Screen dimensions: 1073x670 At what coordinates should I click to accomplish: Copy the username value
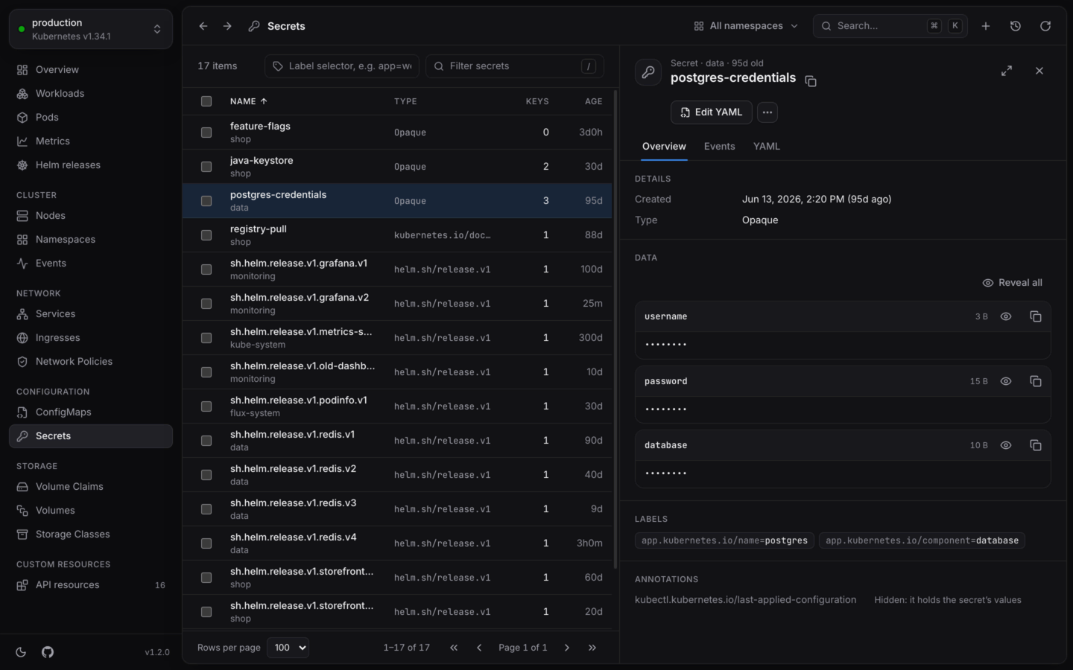[1035, 316]
